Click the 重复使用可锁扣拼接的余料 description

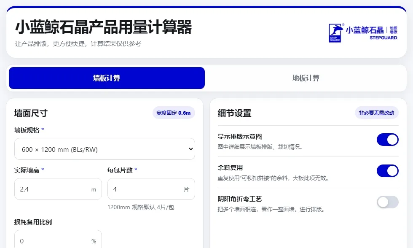[274, 178]
